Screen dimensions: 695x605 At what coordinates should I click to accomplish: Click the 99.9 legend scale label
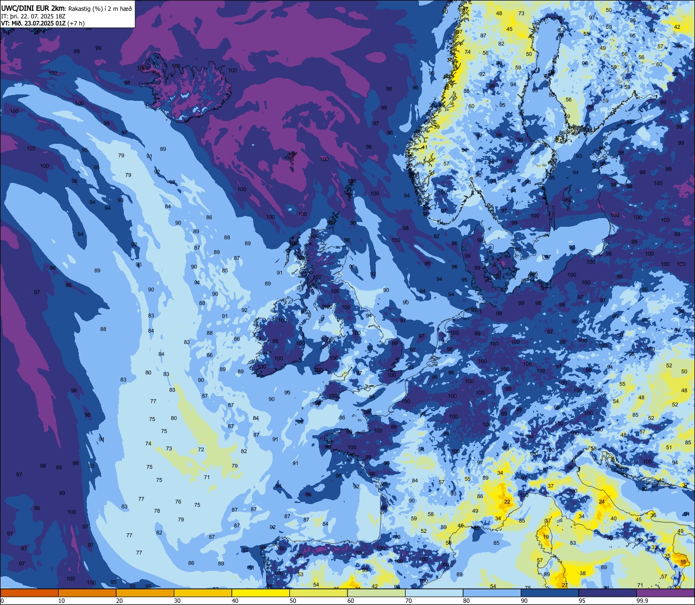pyautogui.click(x=642, y=601)
